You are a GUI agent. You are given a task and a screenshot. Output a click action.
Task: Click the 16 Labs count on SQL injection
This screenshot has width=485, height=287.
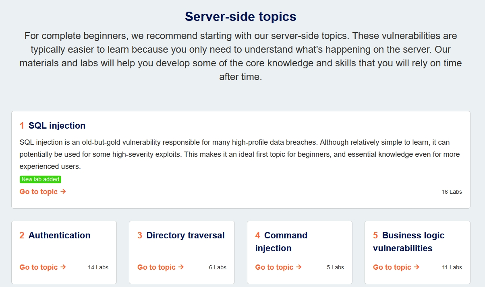pyautogui.click(x=452, y=192)
